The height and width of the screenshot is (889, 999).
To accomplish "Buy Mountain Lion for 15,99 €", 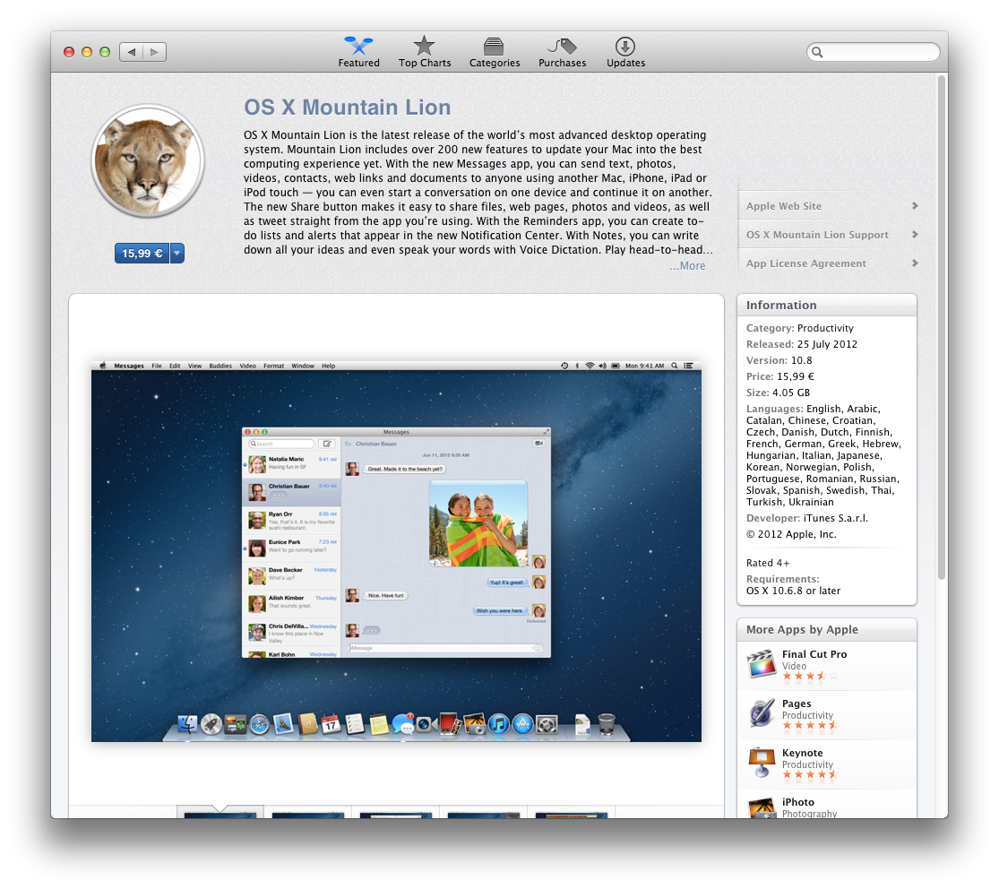I will pyautogui.click(x=142, y=253).
